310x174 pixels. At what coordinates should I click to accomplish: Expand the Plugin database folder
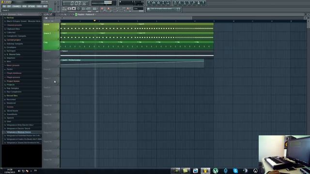point(14,73)
